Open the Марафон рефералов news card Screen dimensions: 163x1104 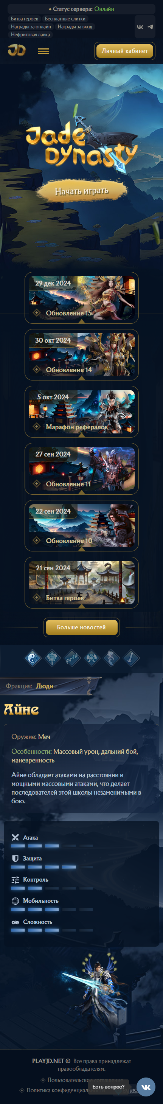[82, 412]
